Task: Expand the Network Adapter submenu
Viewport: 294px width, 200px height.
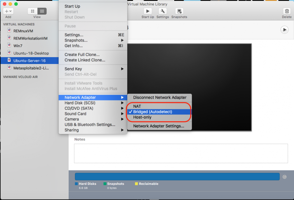Action: pos(93,98)
